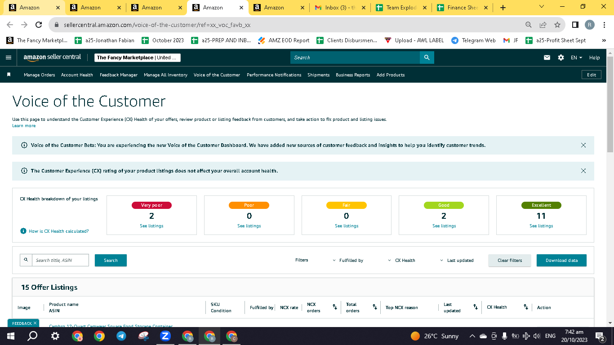Open a new browser tab
614x345 pixels.
pyautogui.click(x=503, y=8)
